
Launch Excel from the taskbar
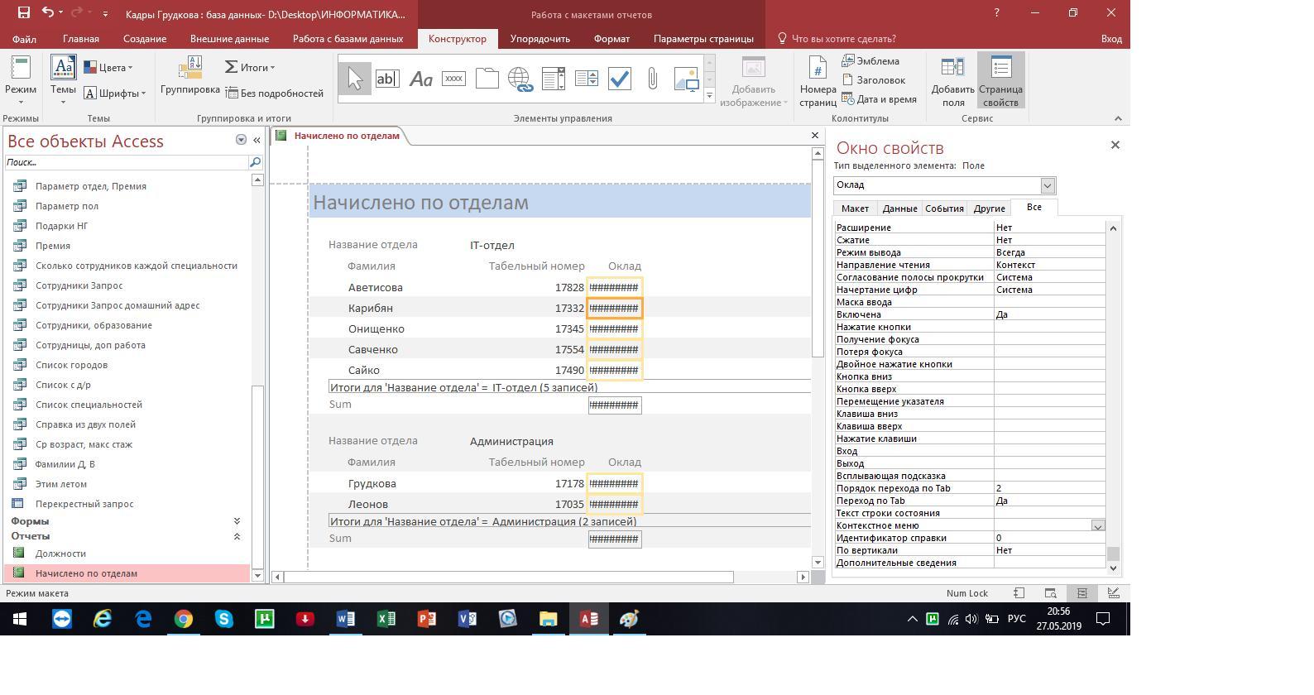[x=386, y=619]
